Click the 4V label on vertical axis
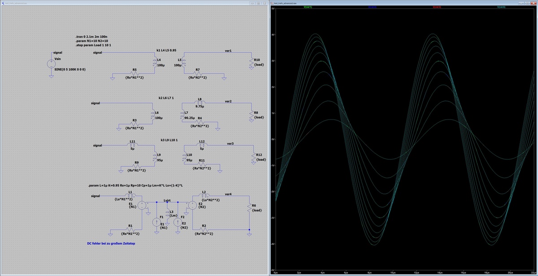Image resolution: width=538 pixels, height=276 pixels. pyautogui.click(x=273, y=35)
